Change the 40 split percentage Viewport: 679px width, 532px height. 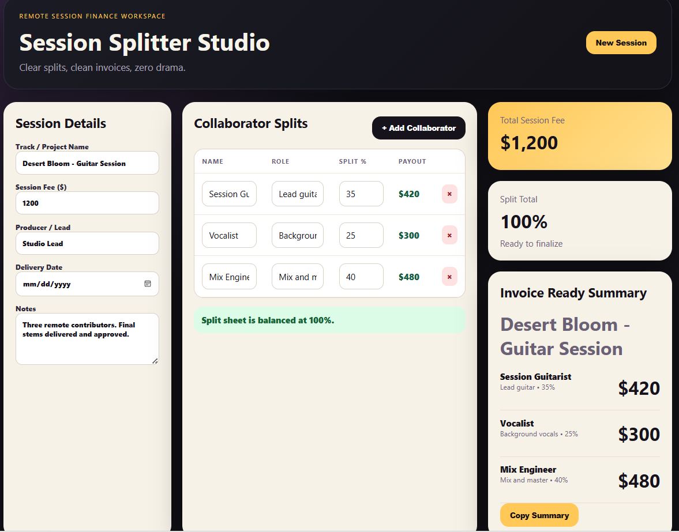(361, 277)
